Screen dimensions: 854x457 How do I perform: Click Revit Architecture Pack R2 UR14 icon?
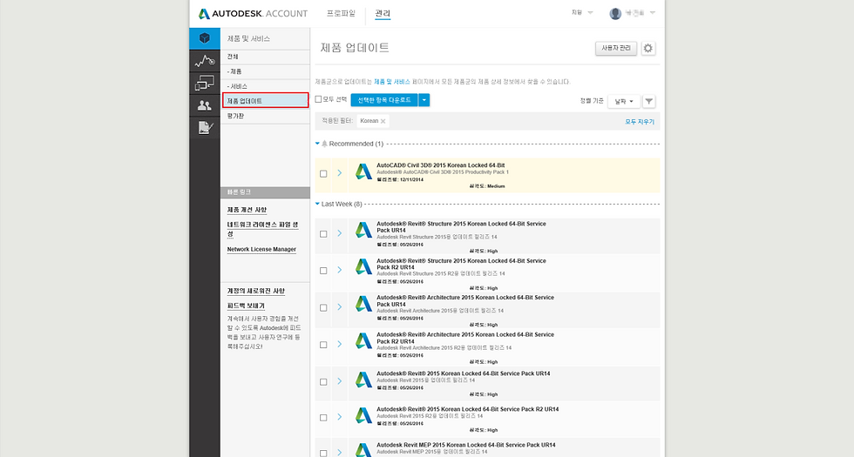click(x=364, y=341)
